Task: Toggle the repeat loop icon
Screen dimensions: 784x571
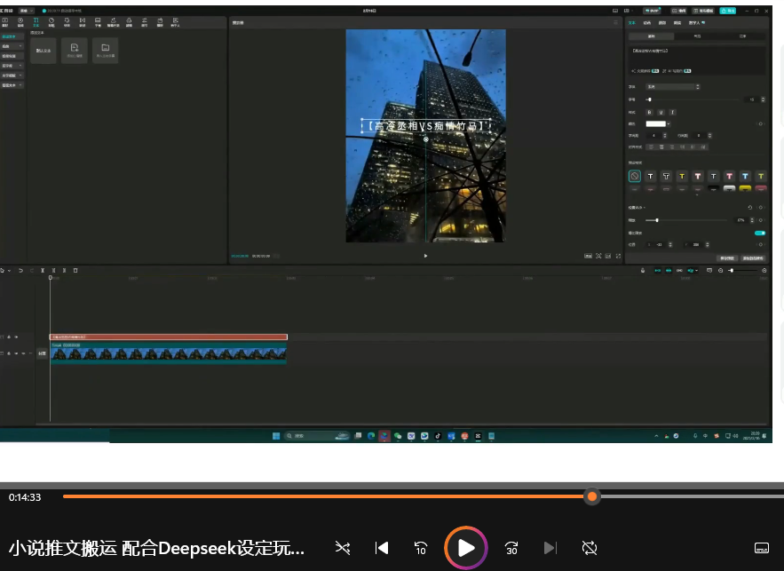Action: click(589, 548)
